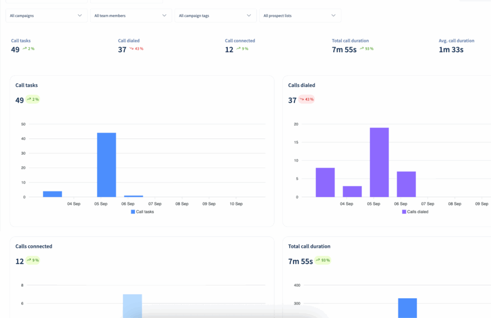Click the first purple bar in Calls dialed chart
Screen dimensions: 491x318
pyautogui.click(x=325, y=182)
